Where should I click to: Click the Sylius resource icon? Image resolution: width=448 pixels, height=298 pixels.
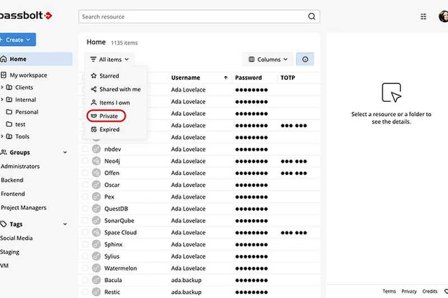[96, 256]
